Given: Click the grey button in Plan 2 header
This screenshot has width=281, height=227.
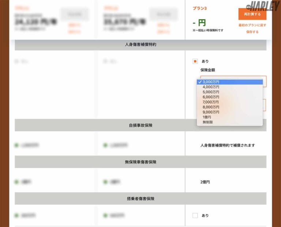Looking at the screenshot, I should tap(163, 14).
